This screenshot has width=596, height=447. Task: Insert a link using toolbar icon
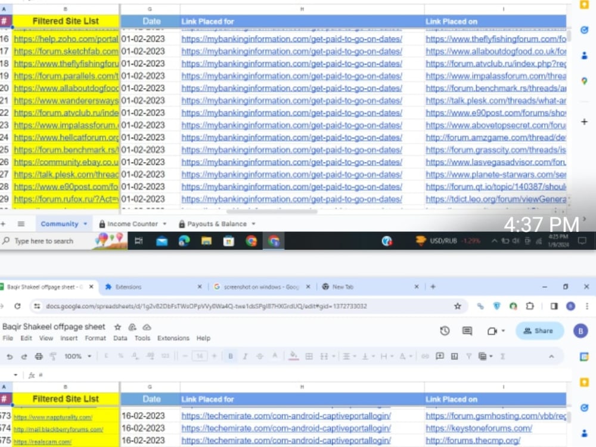coord(425,356)
